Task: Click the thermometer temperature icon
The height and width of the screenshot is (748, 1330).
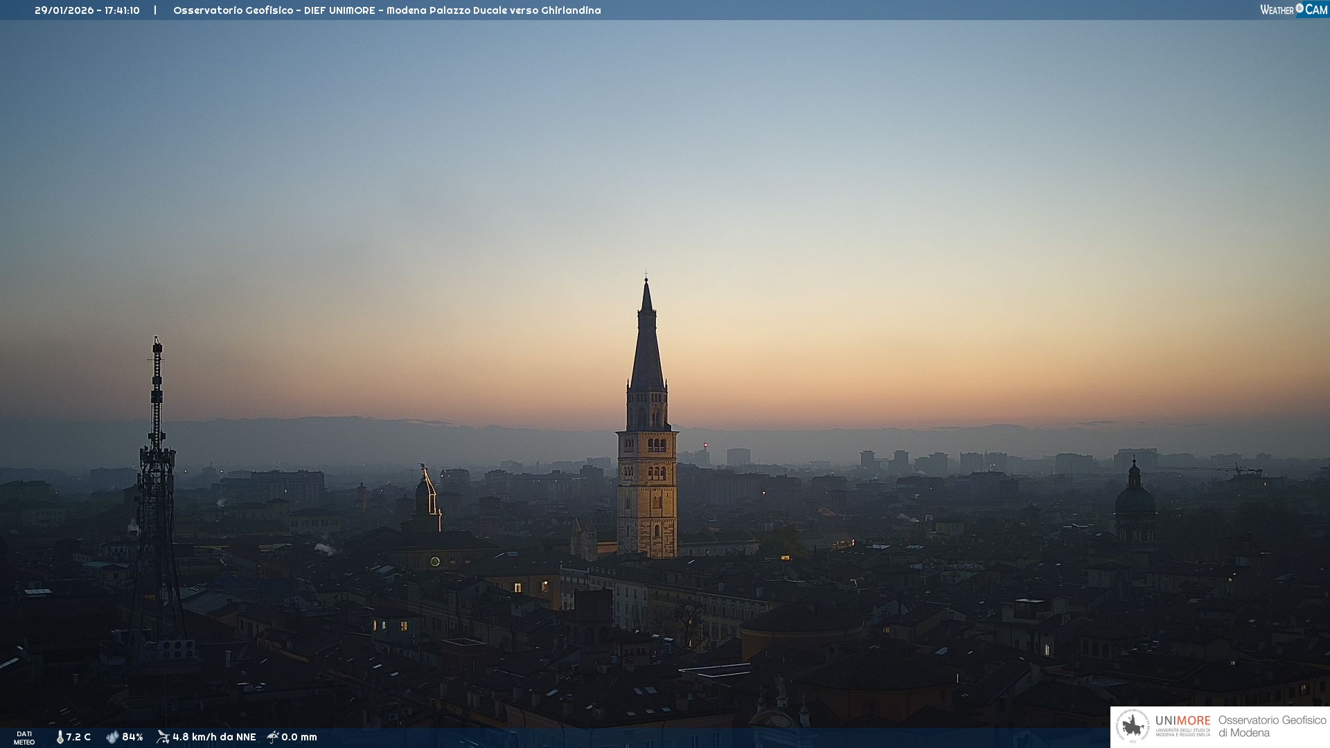Action: point(60,737)
